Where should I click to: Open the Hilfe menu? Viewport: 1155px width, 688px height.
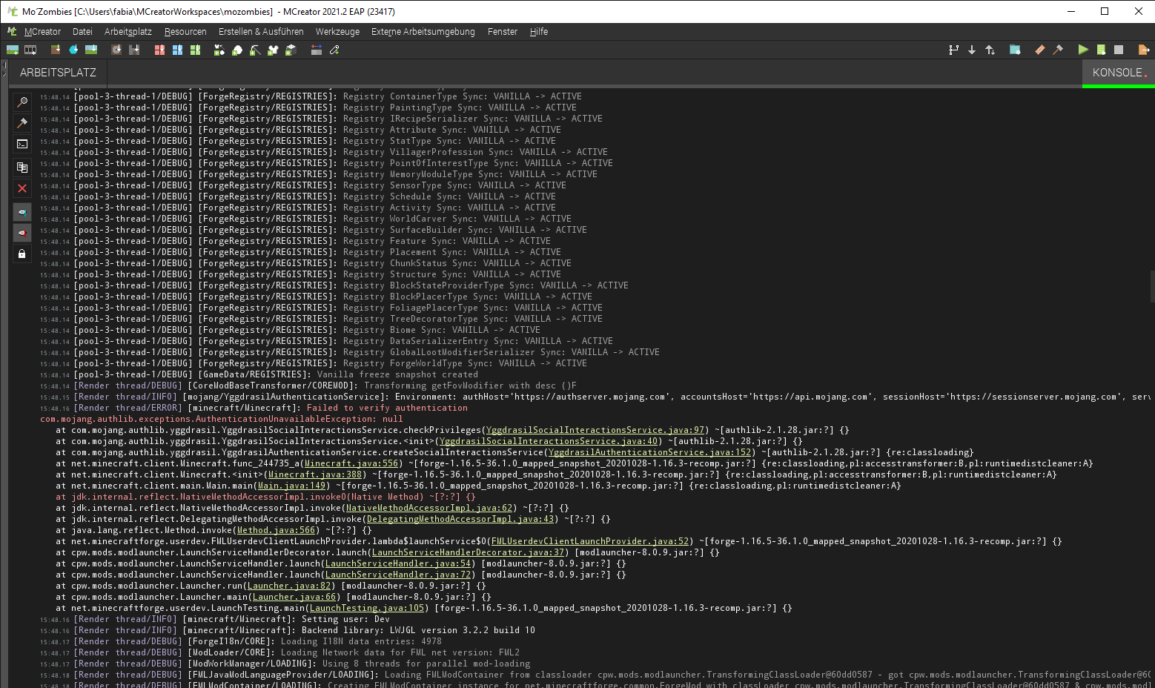[538, 32]
